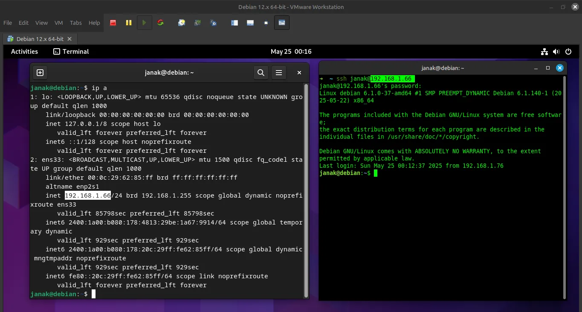Click the green Power On play icon
The width and height of the screenshot is (582, 312).
(144, 23)
